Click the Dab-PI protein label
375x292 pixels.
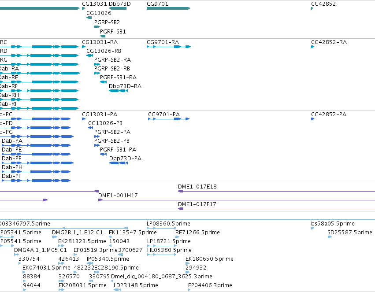coord(11,176)
